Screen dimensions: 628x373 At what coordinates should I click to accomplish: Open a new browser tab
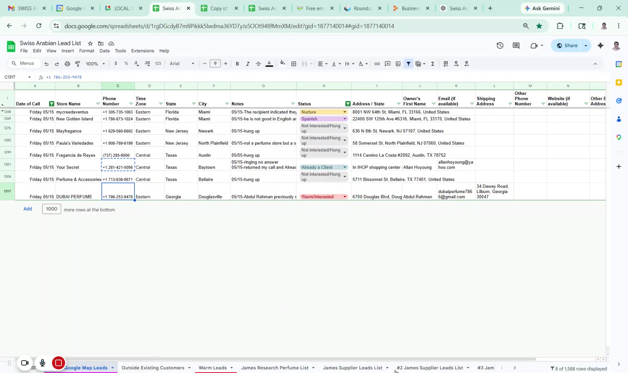click(x=490, y=8)
